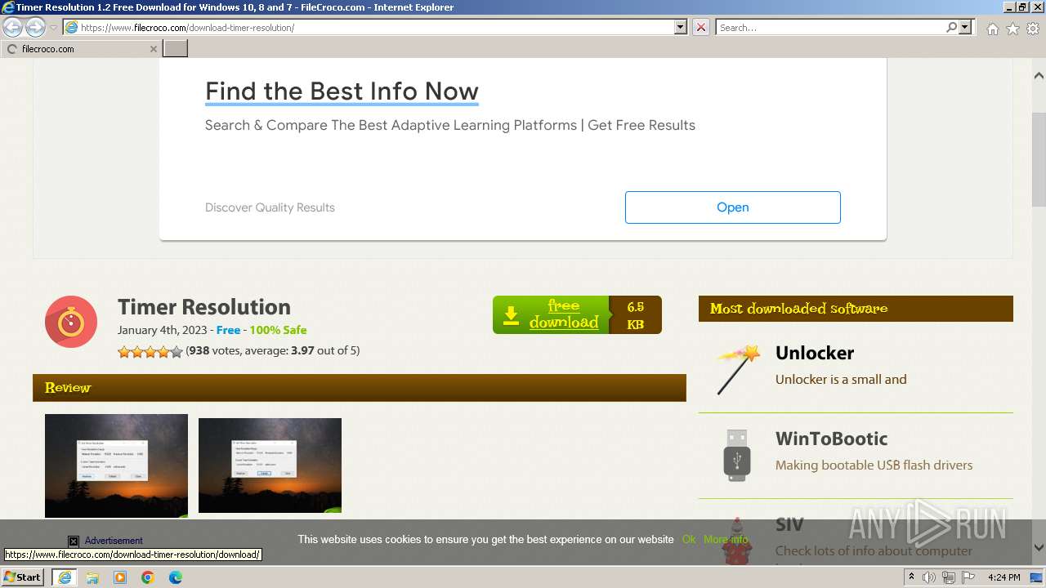This screenshot has height=588, width=1046.
Task: Open the Tools gear icon
Action: click(x=1033, y=29)
